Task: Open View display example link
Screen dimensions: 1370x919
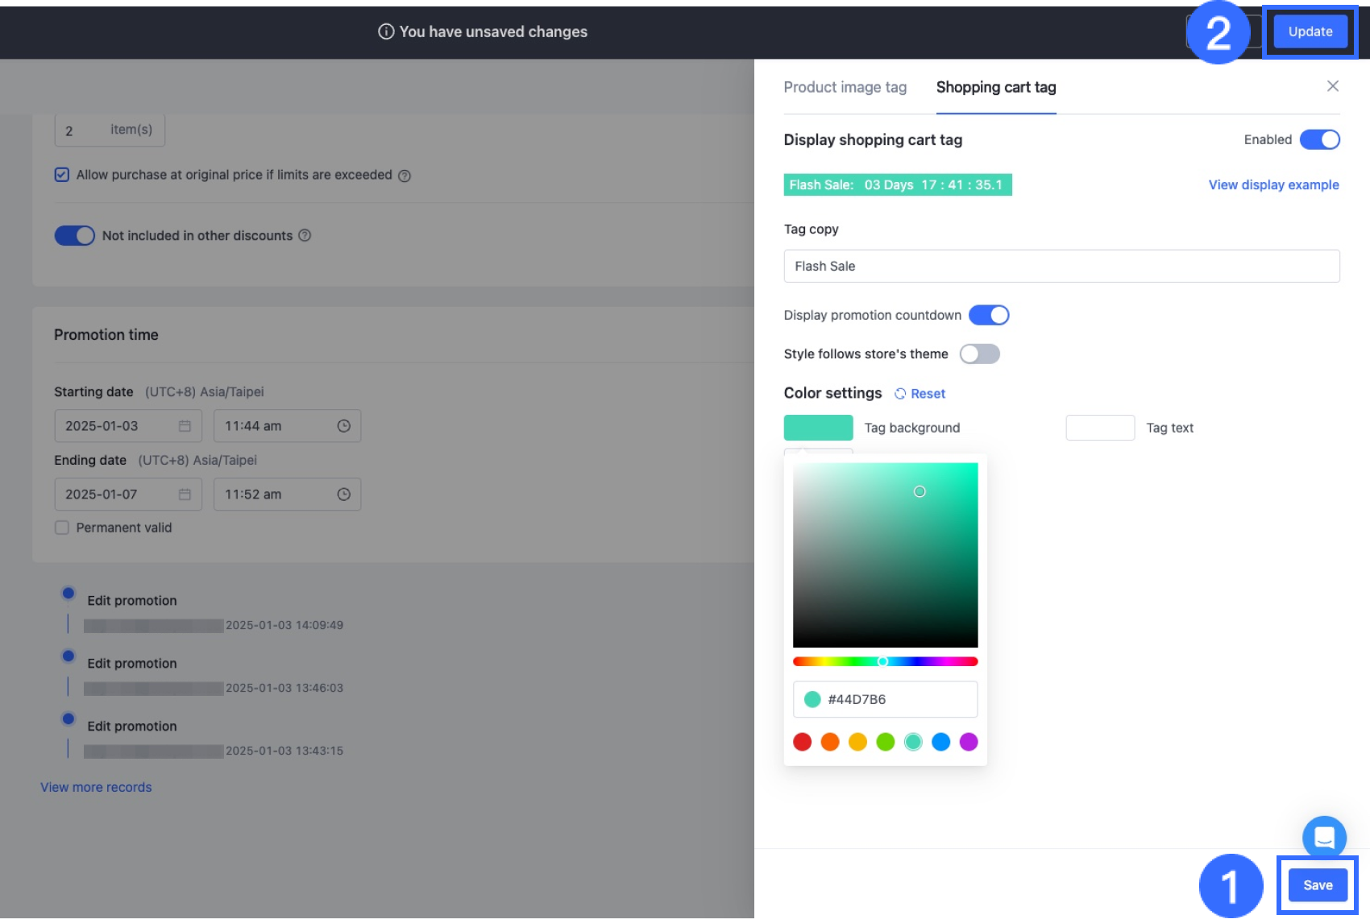Action: click(1273, 185)
